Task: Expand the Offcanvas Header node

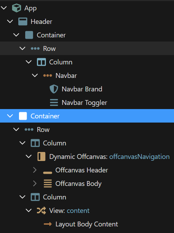Action: 35,170
